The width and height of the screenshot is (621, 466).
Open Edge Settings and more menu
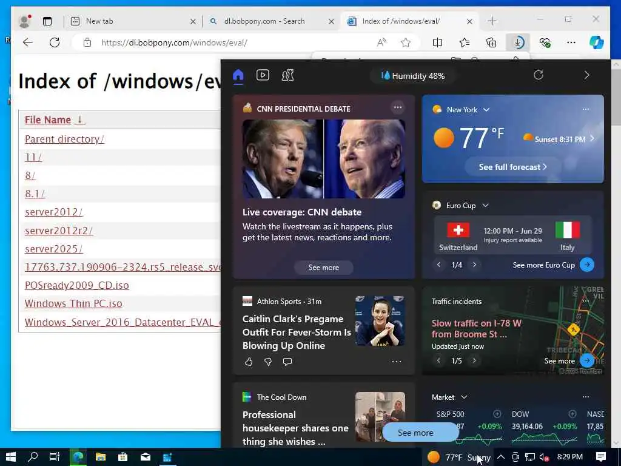[571, 42]
